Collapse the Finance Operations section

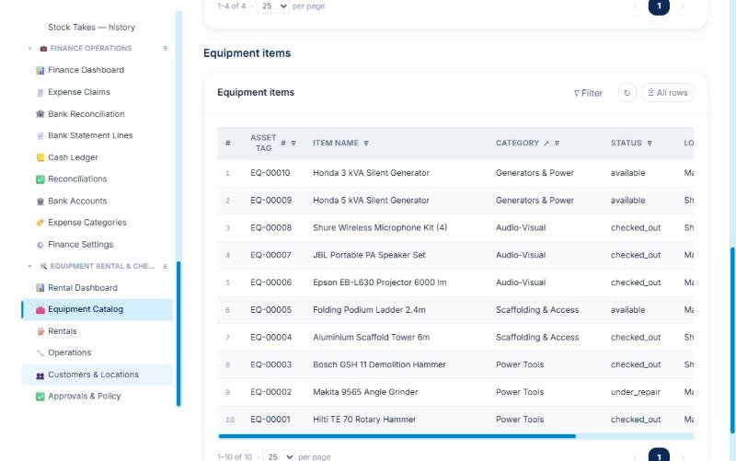pos(30,49)
